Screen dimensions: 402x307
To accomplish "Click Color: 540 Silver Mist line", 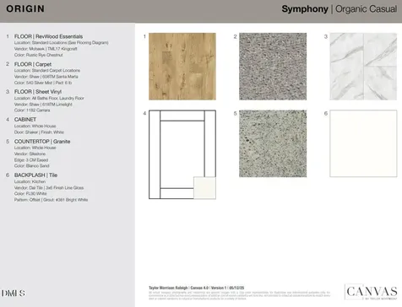I will point(43,83).
